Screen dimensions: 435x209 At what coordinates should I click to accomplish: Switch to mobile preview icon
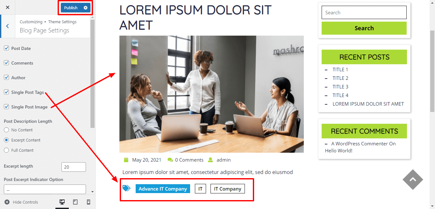pos(89,202)
